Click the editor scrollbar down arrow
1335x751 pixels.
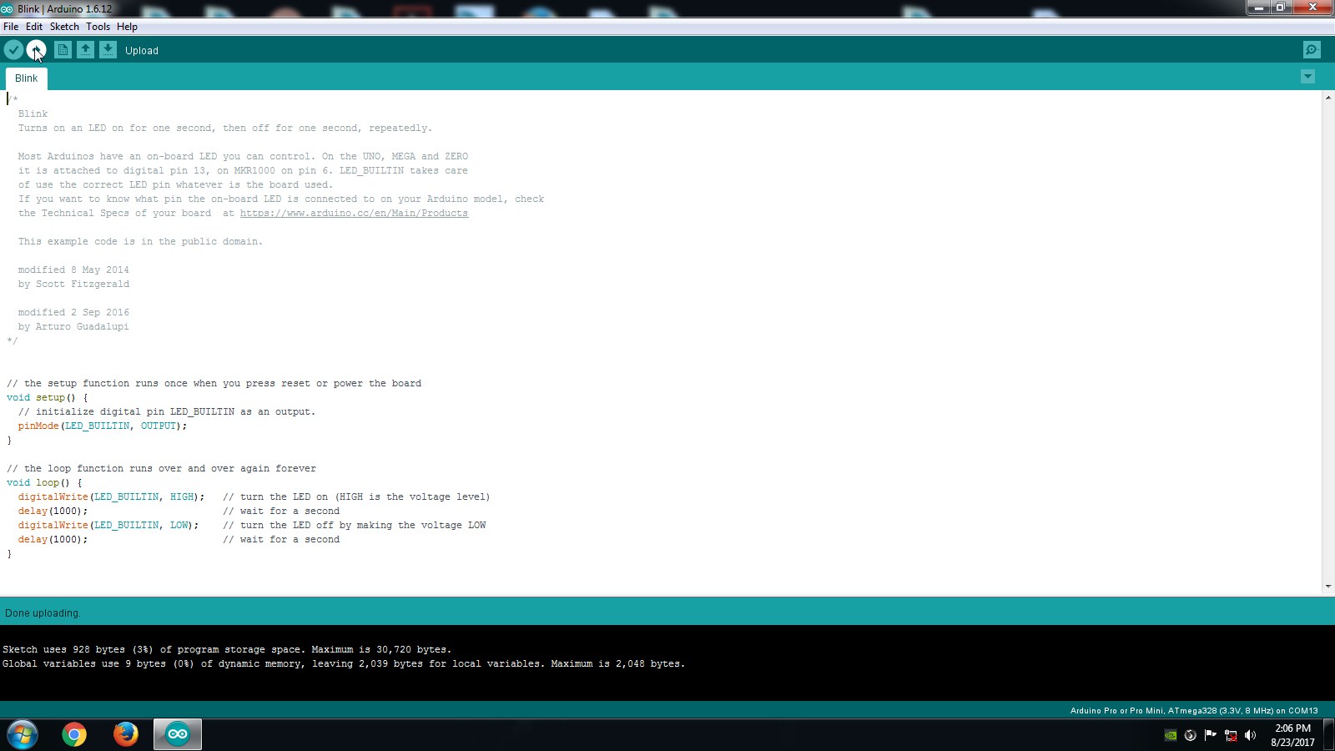(x=1327, y=587)
